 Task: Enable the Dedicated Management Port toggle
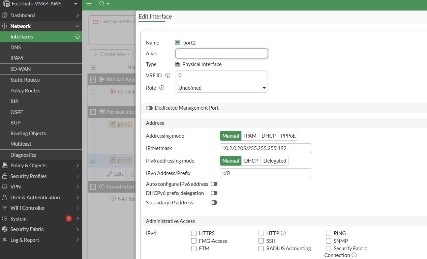[149, 108]
